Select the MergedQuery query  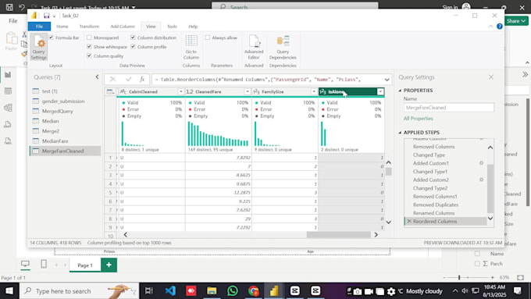[x=57, y=111]
